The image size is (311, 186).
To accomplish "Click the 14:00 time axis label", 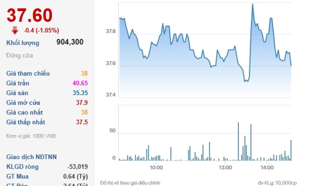I will 267,168.
